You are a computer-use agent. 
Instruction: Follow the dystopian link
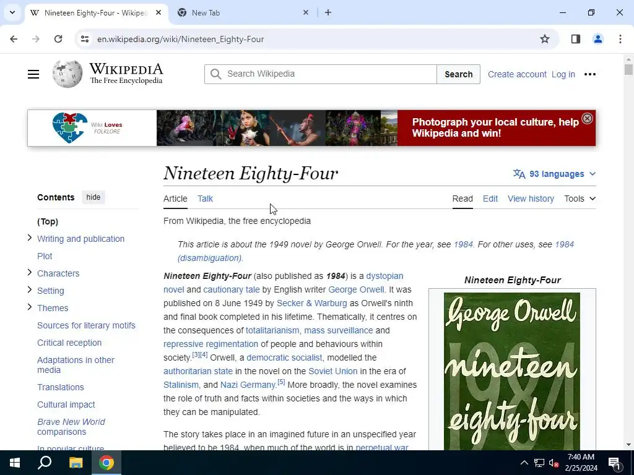tap(384, 276)
